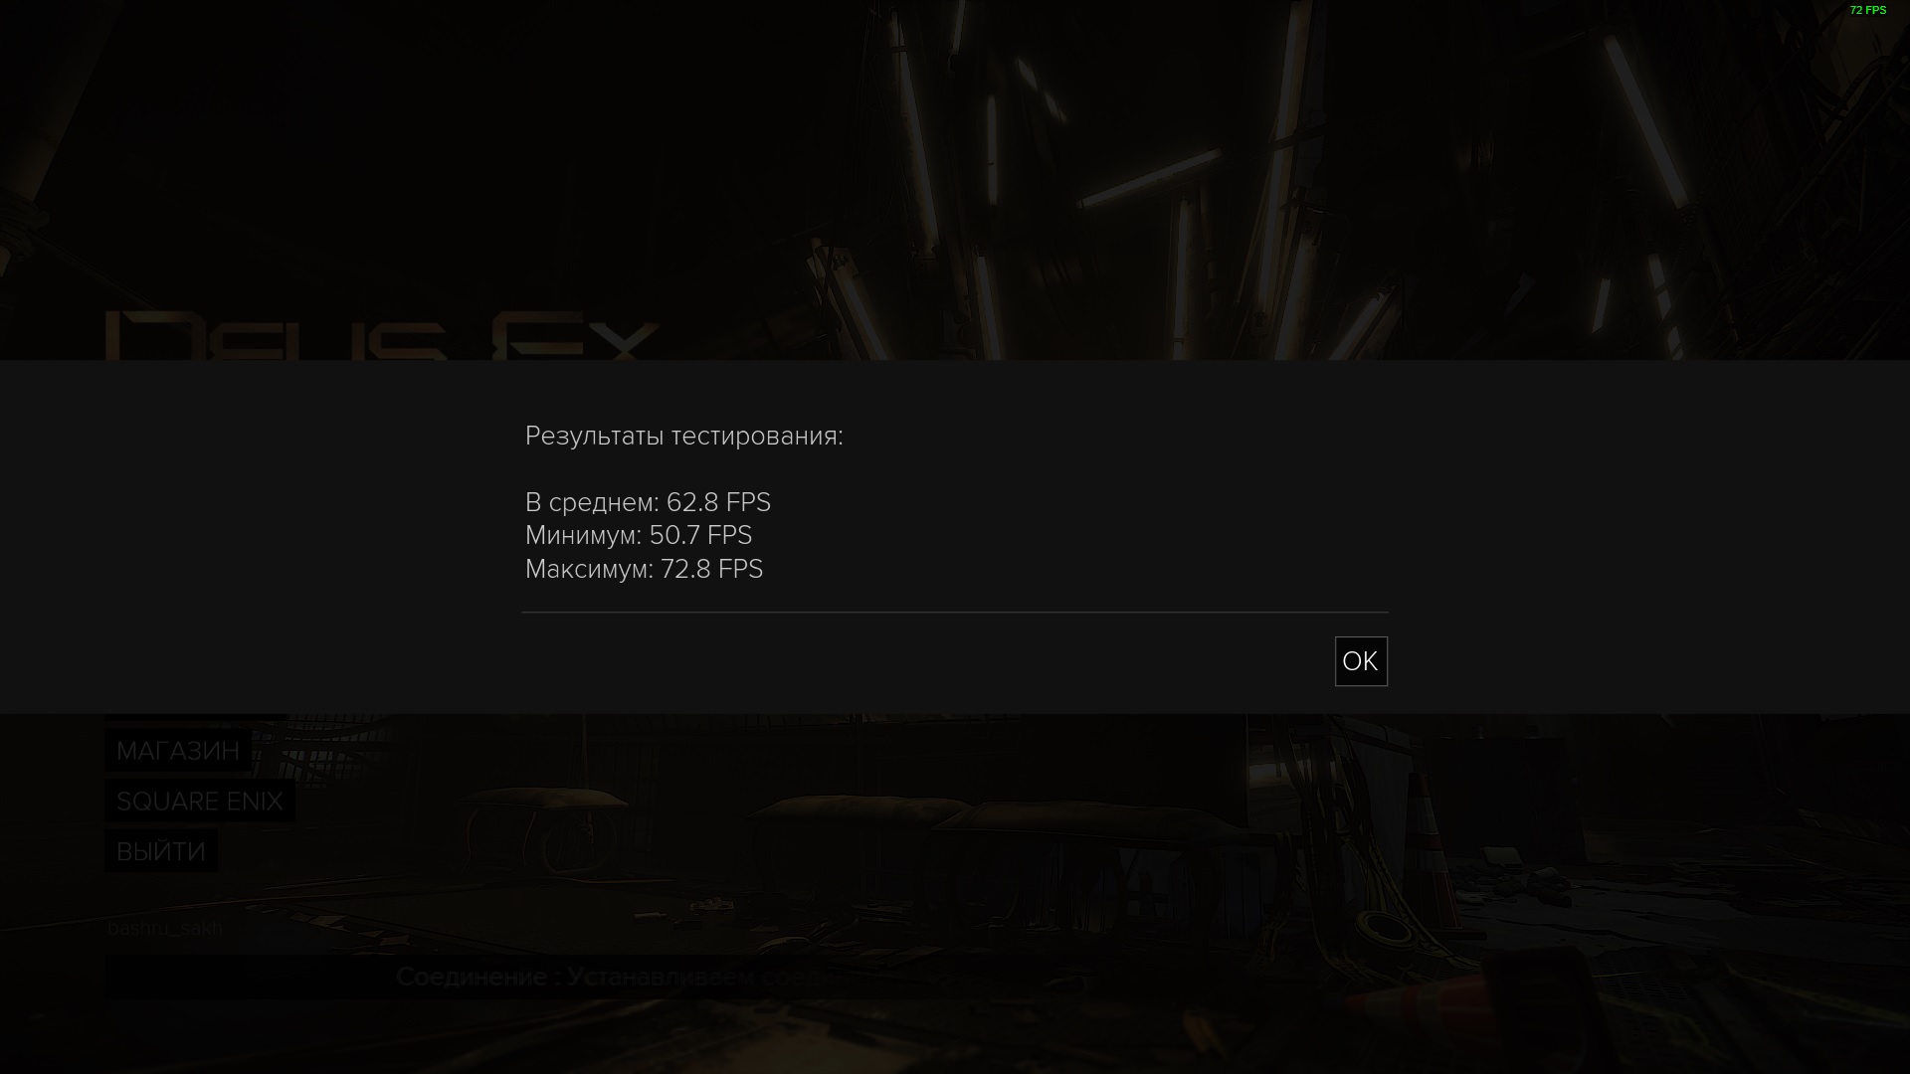
Task: Select the Минимум 50.7 FPS result line
Action: (639, 535)
